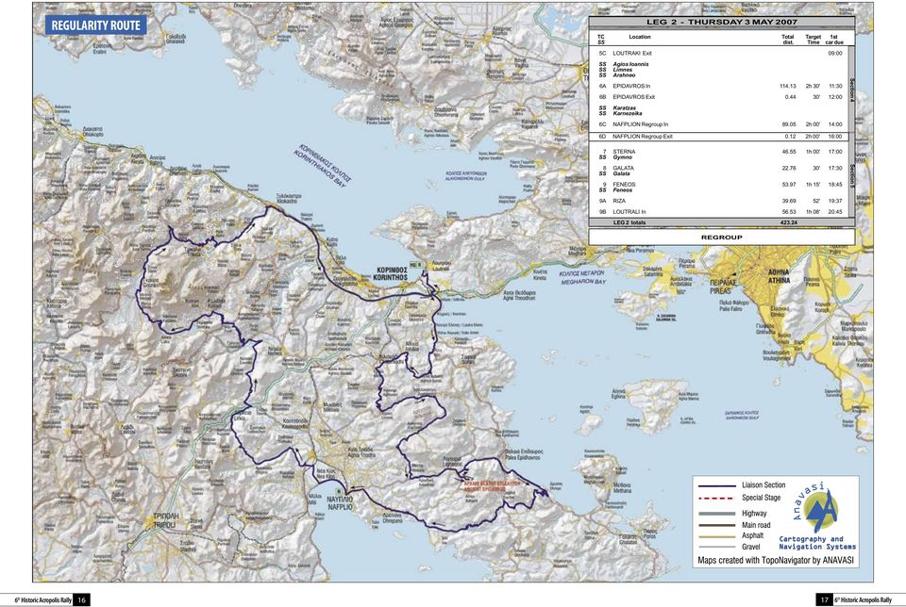Select the EPIDAVROS In row
Screen dimensions: 906x607
pyautogui.click(x=720, y=86)
